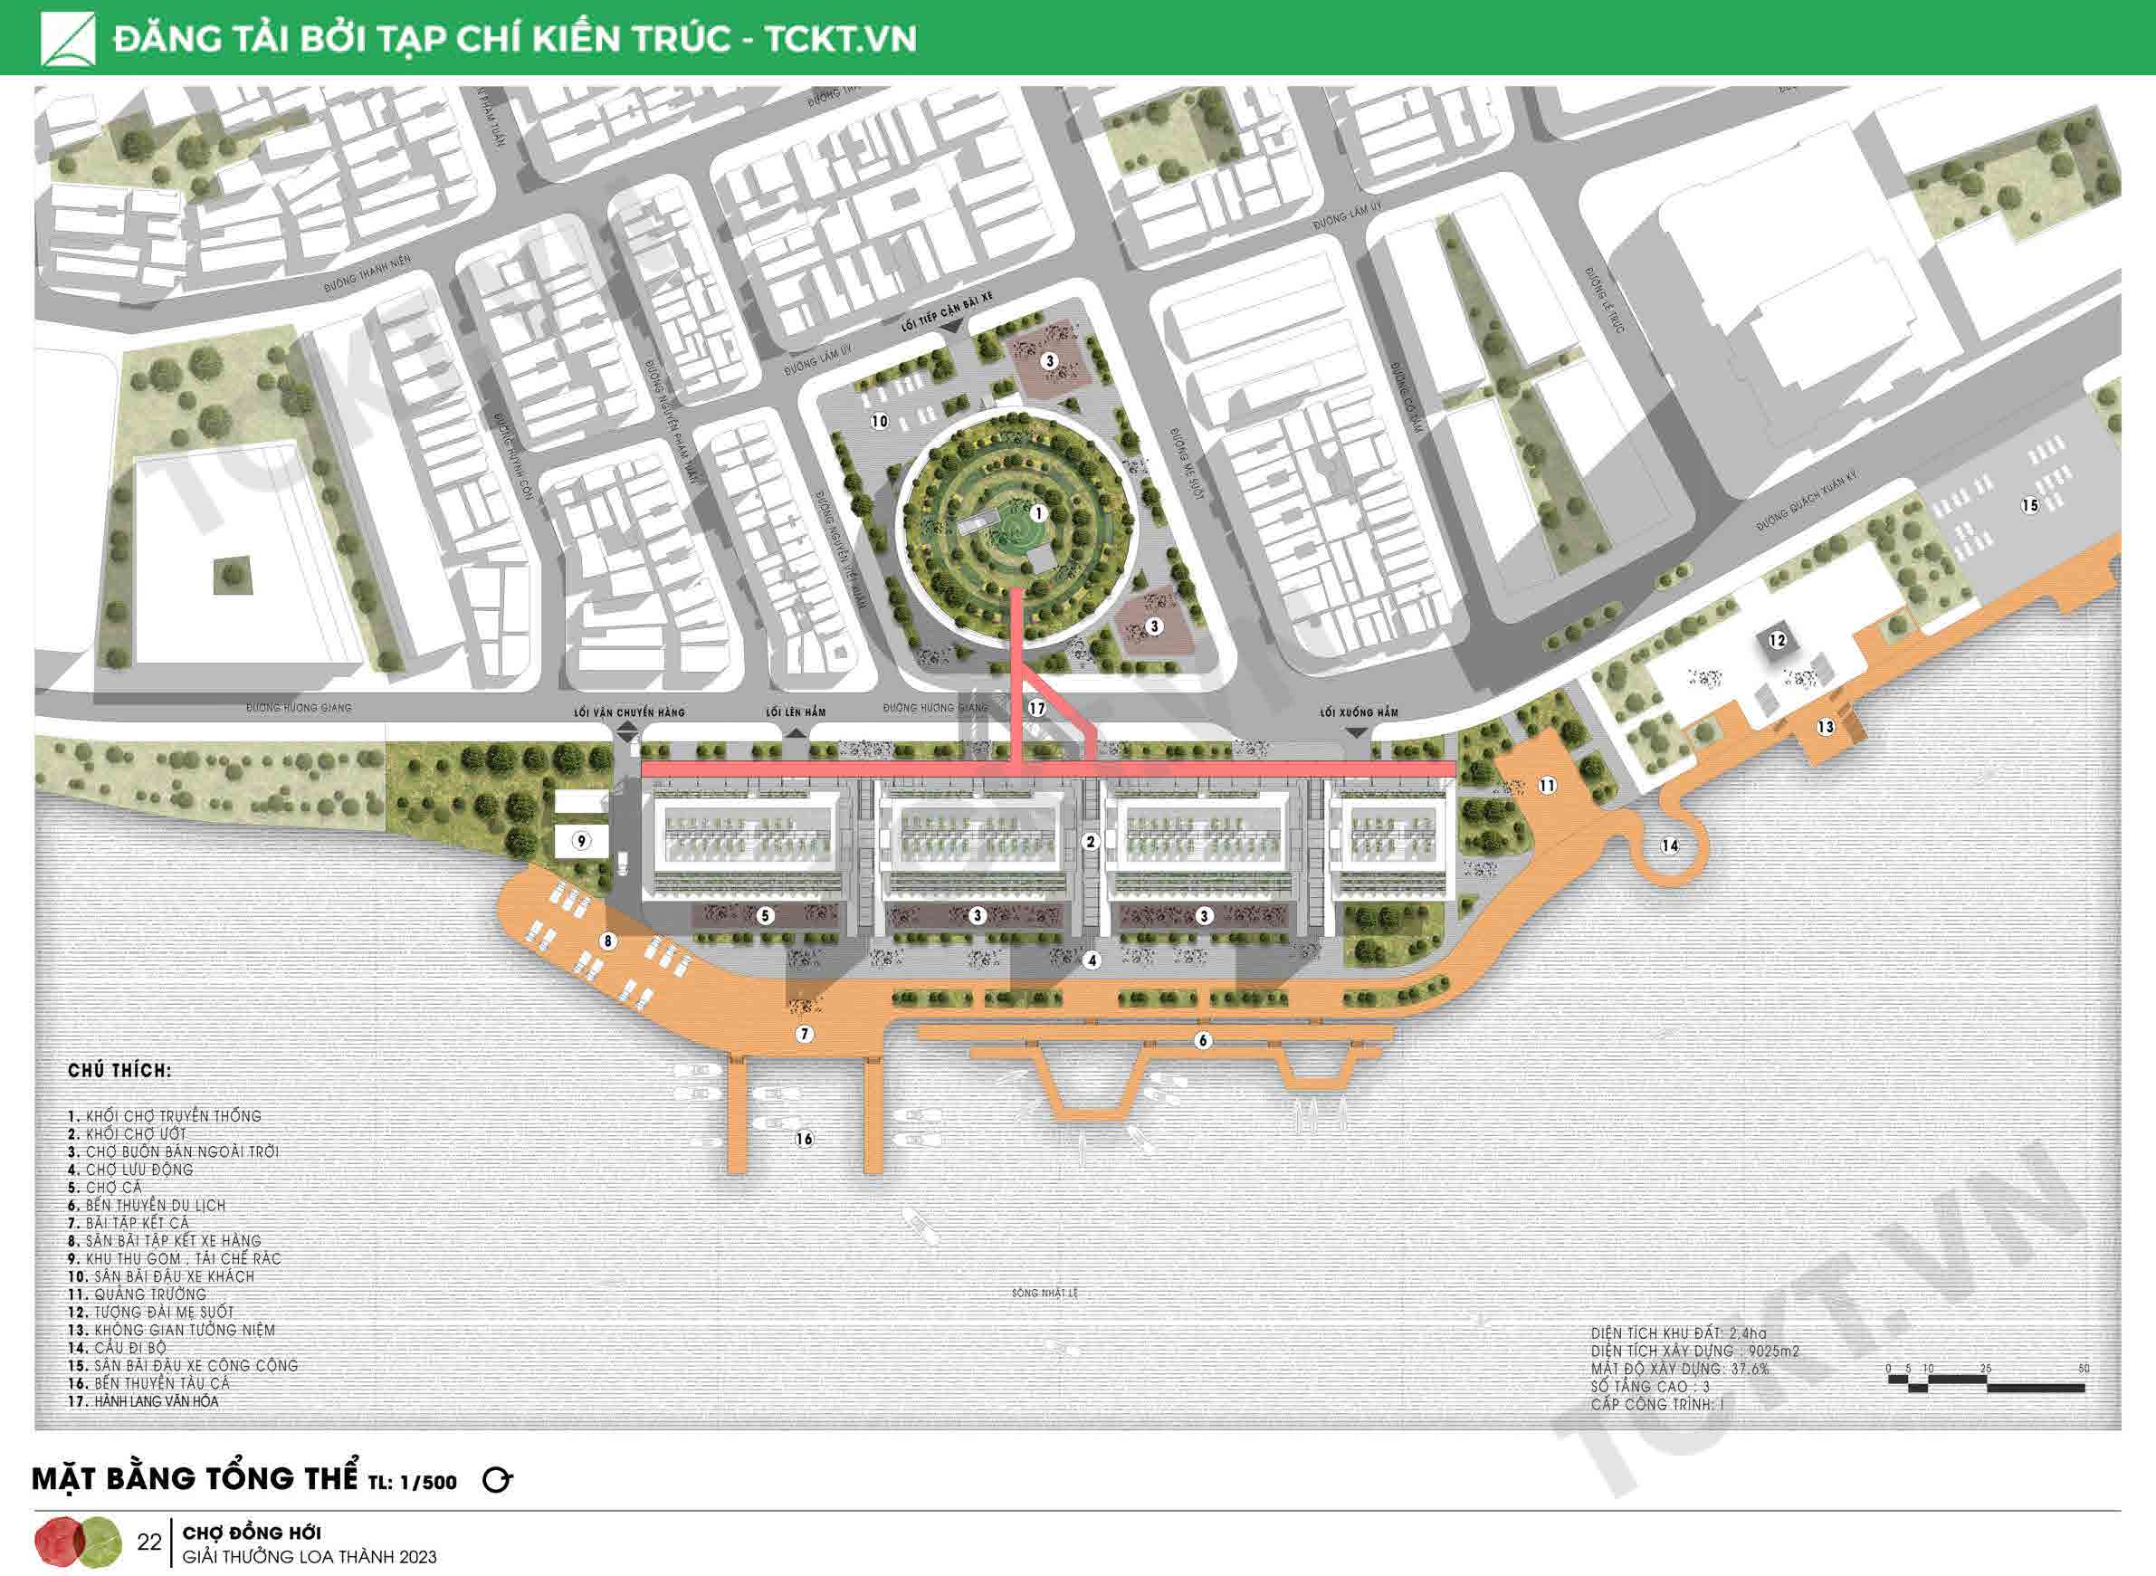Image resolution: width=2156 pixels, height=1576 pixels.
Task: Click legend line 3. CHỢ BUÔN BÁN NGOÀI TRỜI
Action: [x=173, y=1151]
